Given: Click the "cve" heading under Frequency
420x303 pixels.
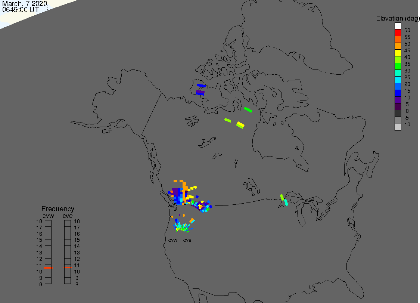Looking at the screenshot, I should (68, 216).
